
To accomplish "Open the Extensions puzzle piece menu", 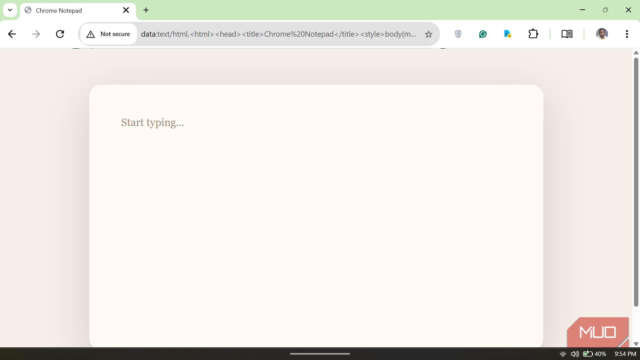I will tap(533, 34).
